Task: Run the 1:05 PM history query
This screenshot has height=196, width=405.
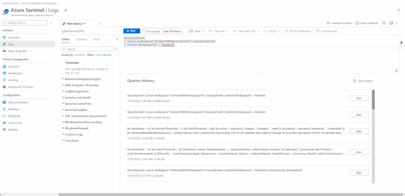Action: point(359,115)
